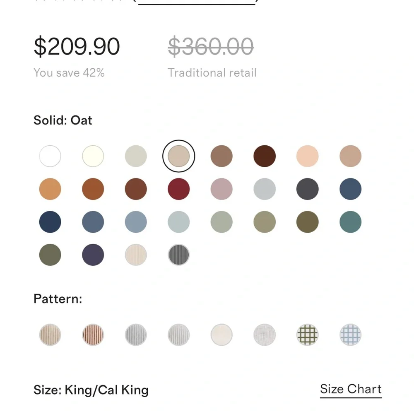Choose the light blue grid pattern swatch

[x=350, y=335]
